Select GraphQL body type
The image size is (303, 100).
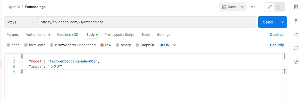coord(145,45)
